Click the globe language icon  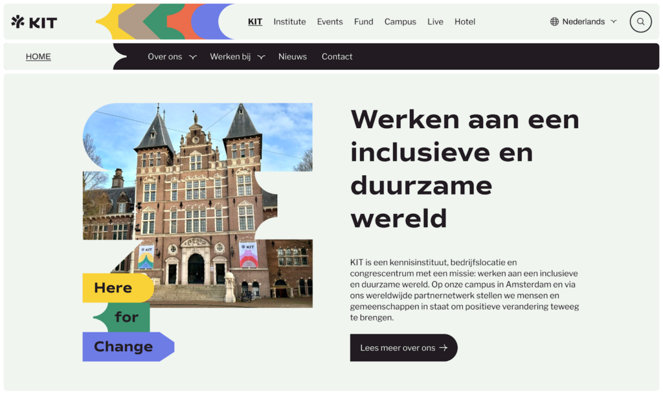pos(554,21)
